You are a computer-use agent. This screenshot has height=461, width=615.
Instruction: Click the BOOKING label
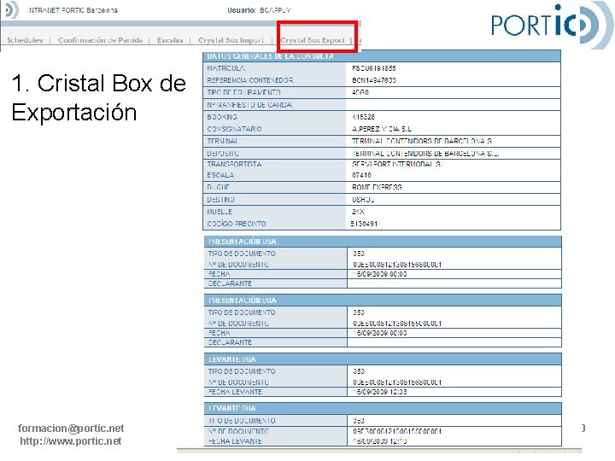coord(222,117)
